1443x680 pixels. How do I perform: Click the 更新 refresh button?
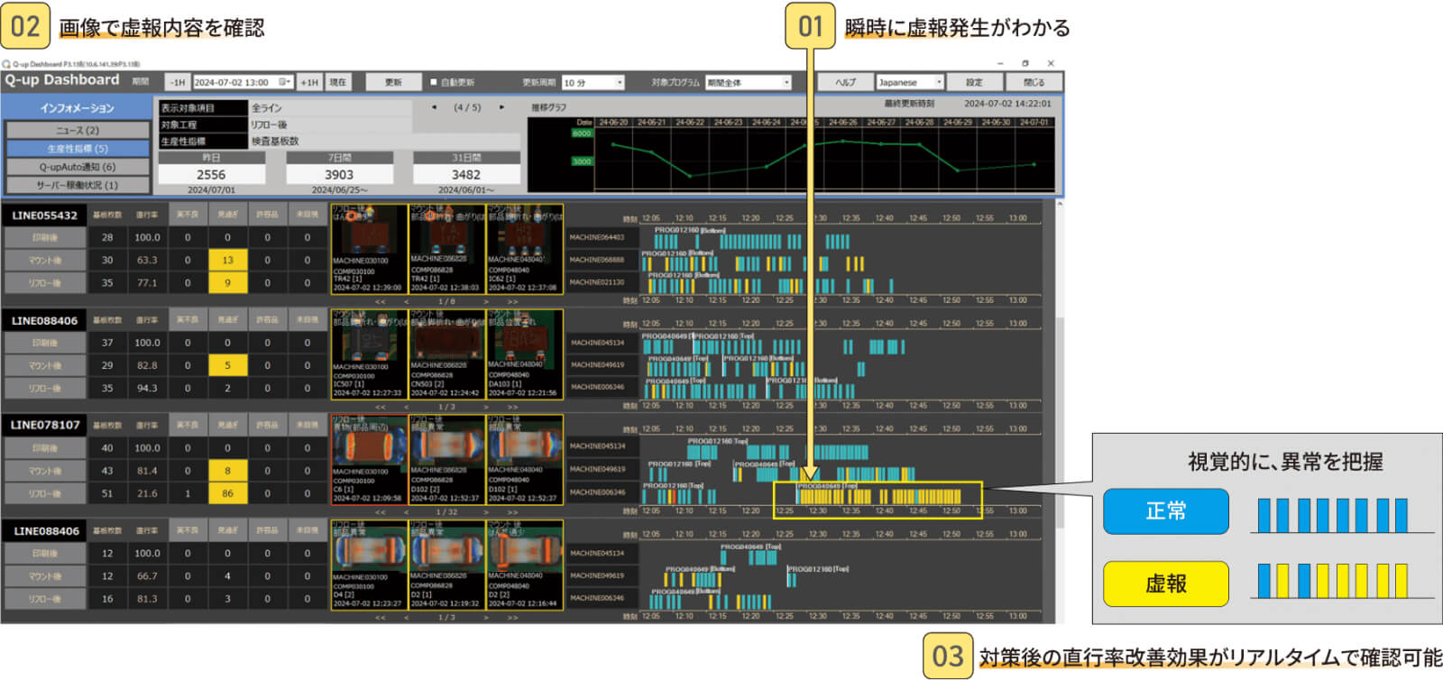point(393,82)
